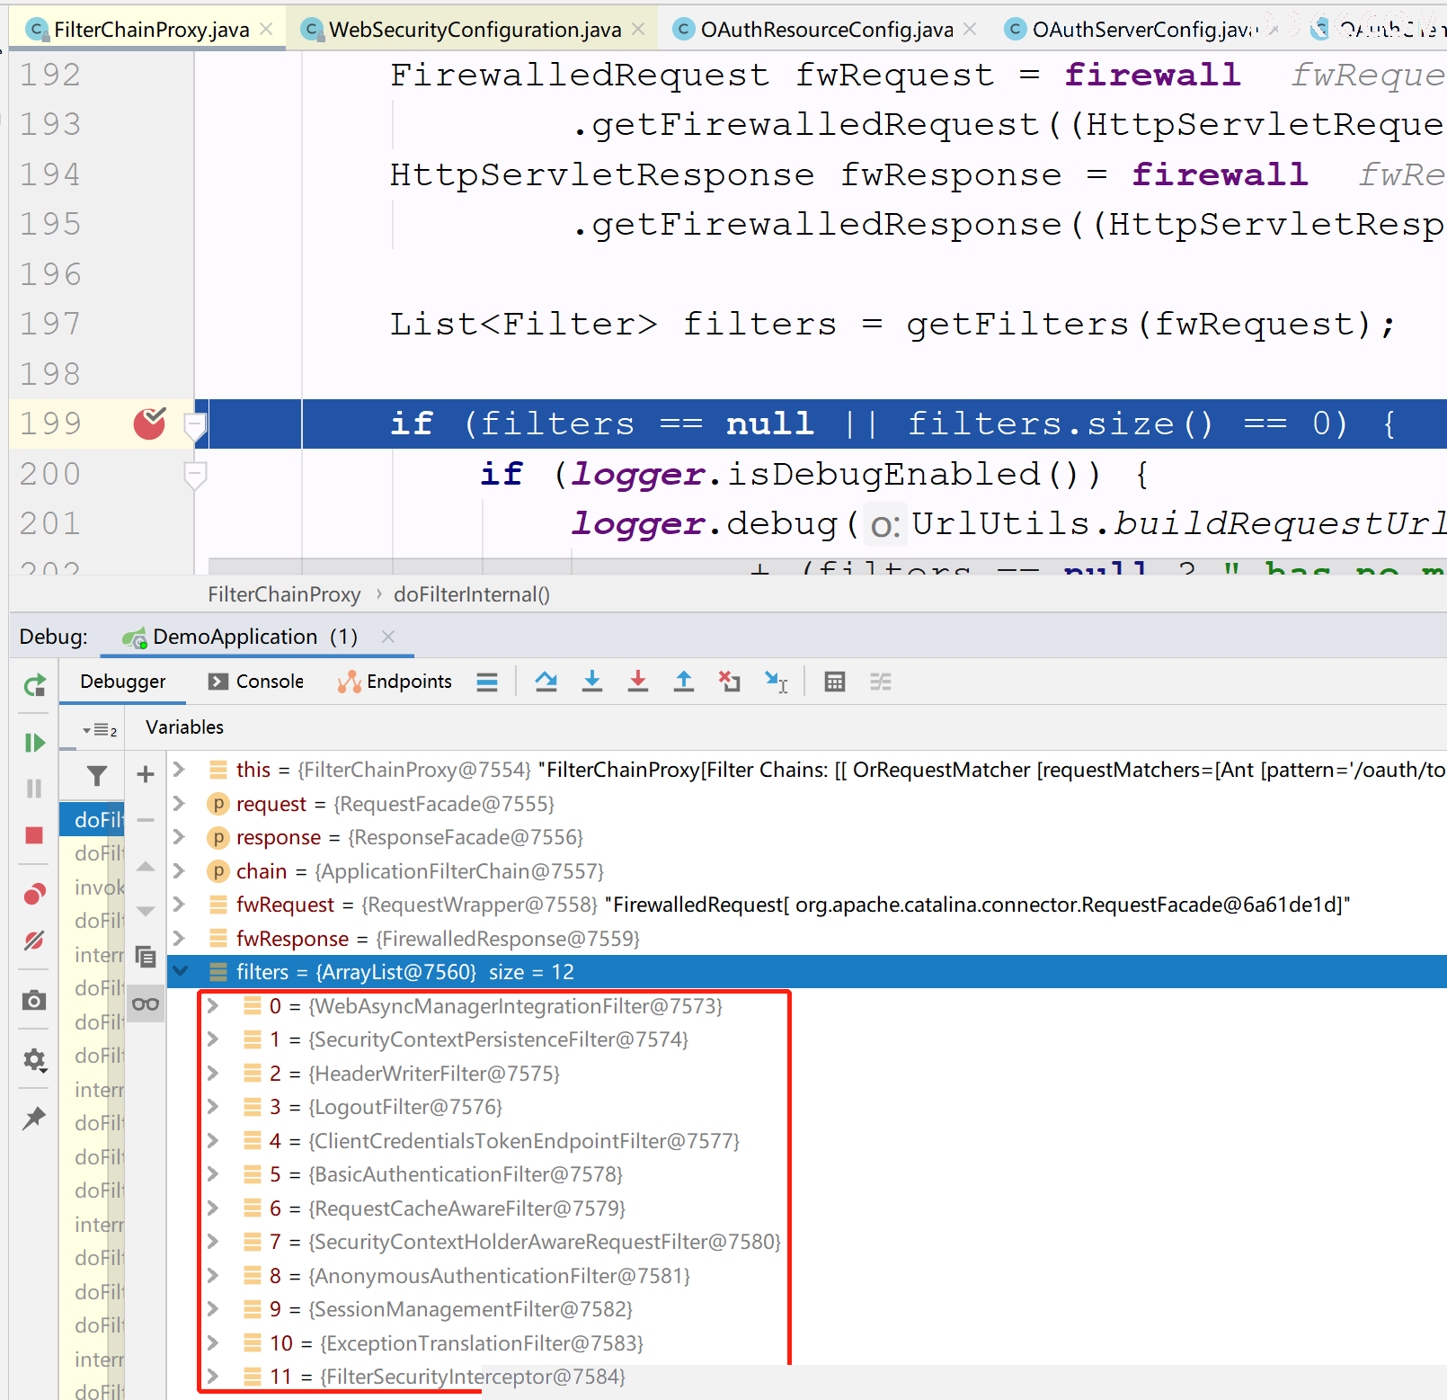The height and width of the screenshot is (1400, 1447).
Task: Move watch up arrow
Action: (x=146, y=867)
